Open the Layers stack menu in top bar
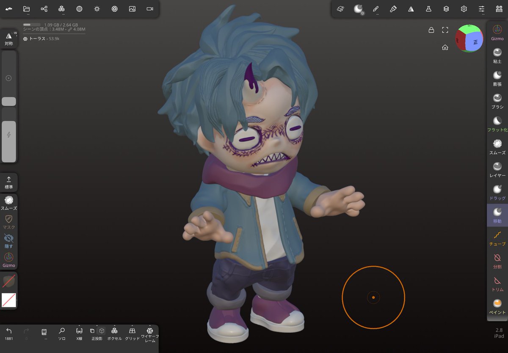508x353 pixels. (446, 9)
